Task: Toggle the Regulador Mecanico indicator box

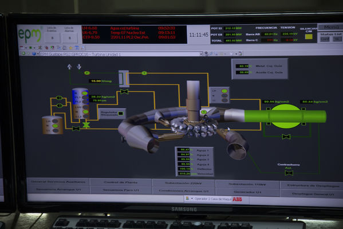Action: tap(120, 114)
